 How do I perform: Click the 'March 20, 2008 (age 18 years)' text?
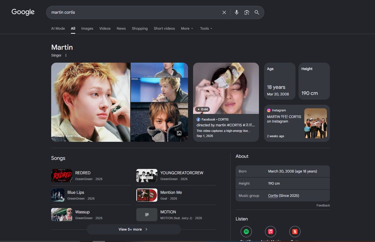tap(292, 171)
